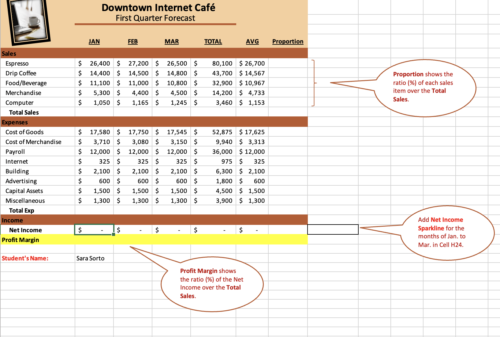Click the Sara Sorto name cell
Viewport: 500px width, 337px height.
(x=90, y=258)
